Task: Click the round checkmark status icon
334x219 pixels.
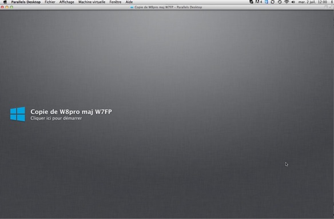Action: click(251, 2)
